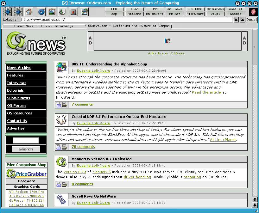Switch to the Linux News tab
259x213 pixels.
click(44, 26)
